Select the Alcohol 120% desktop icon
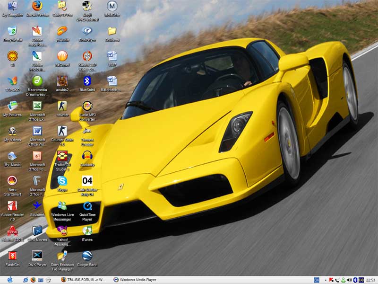This screenshot has height=284, width=378. (x=13, y=233)
